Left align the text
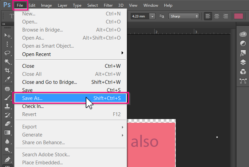The width and height of the screenshot is (249, 167). coord(208,16)
